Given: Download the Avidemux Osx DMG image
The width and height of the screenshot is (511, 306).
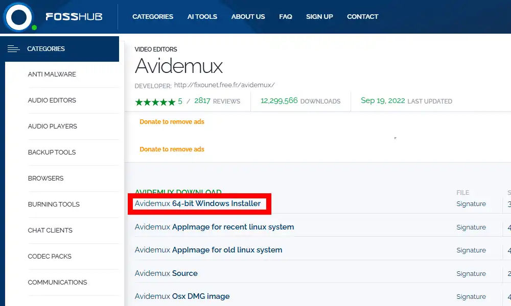Looking at the screenshot, I should tap(182, 297).
